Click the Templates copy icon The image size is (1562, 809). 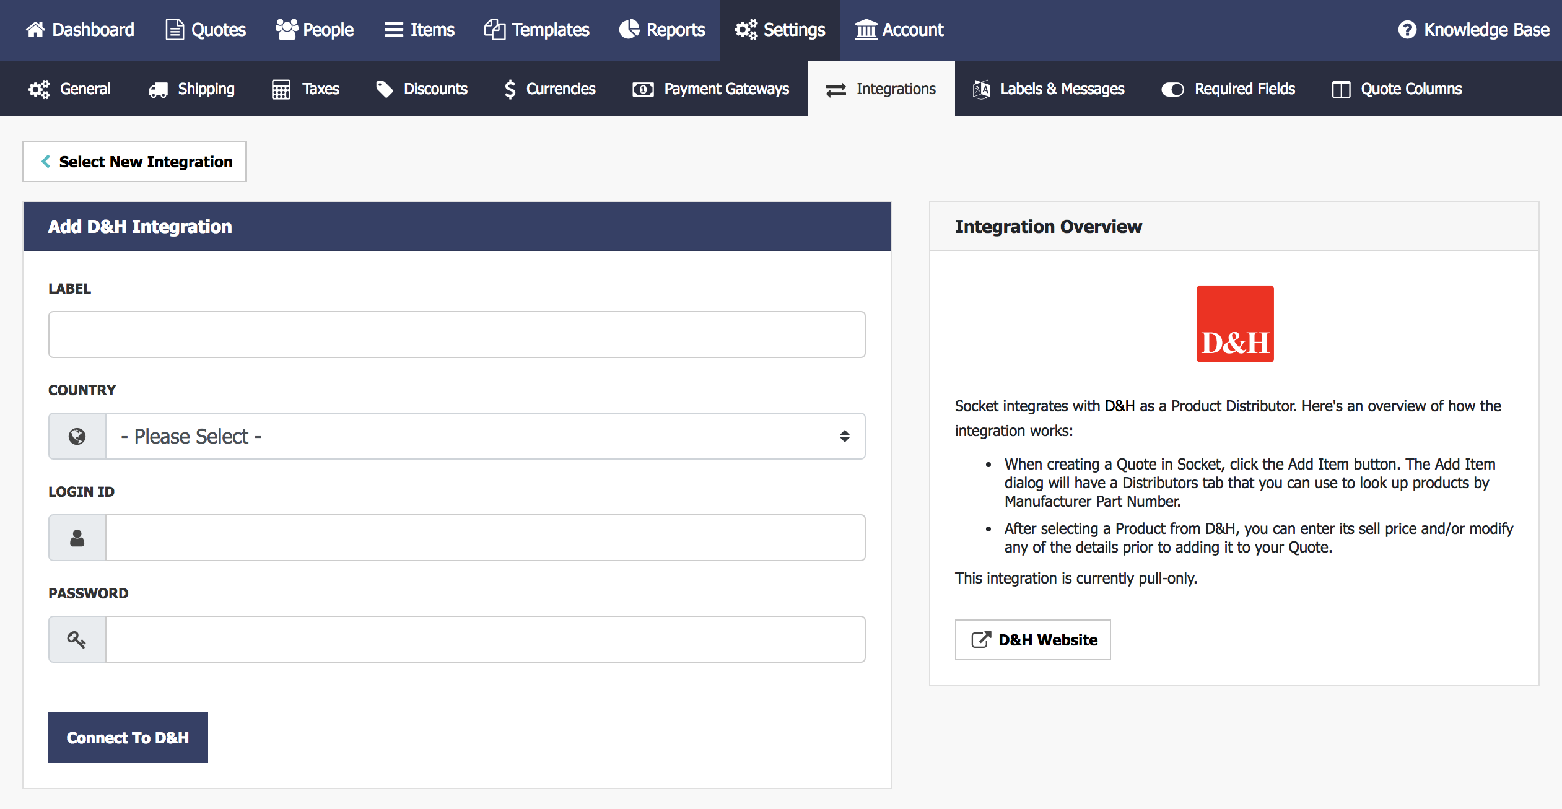[495, 30]
